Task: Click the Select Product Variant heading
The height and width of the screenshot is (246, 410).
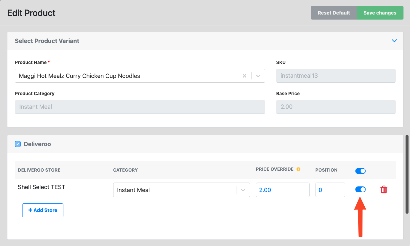Action: tap(47, 41)
